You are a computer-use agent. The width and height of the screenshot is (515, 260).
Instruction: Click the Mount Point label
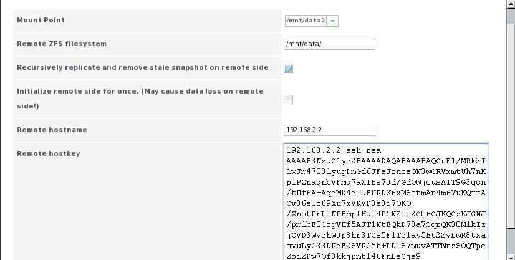(x=41, y=20)
